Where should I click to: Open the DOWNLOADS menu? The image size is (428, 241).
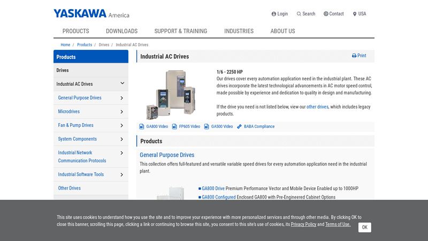pos(122,31)
